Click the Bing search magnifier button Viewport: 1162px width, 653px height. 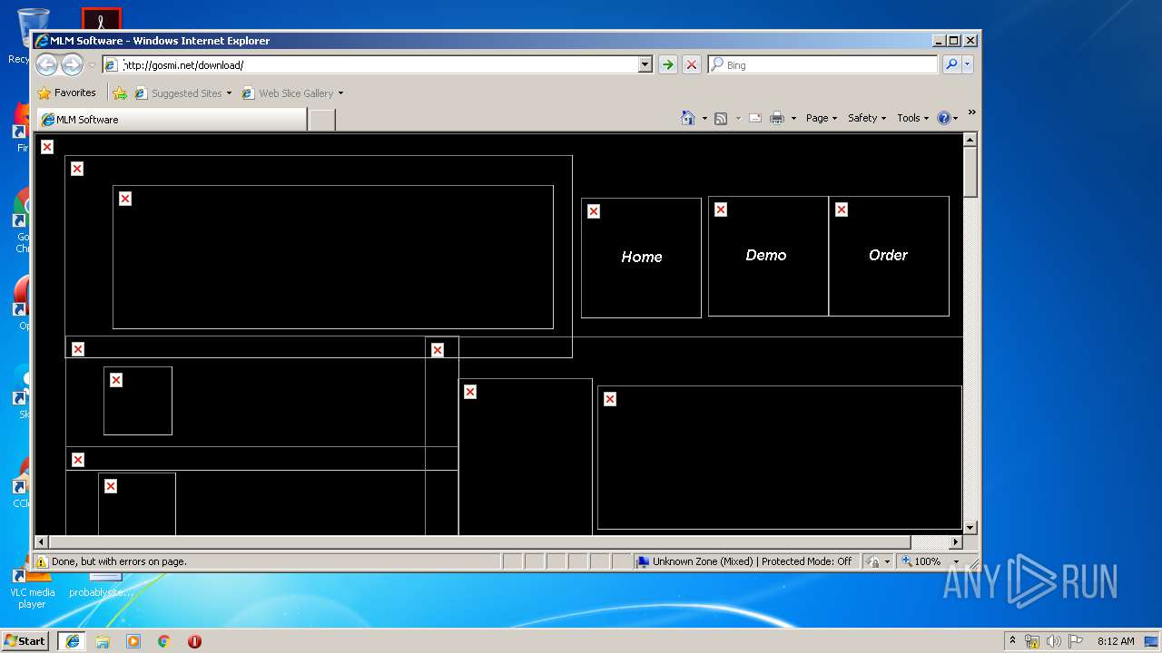click(950, 64)
